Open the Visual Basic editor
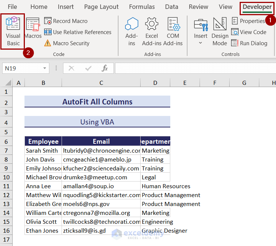 point(13,31)
